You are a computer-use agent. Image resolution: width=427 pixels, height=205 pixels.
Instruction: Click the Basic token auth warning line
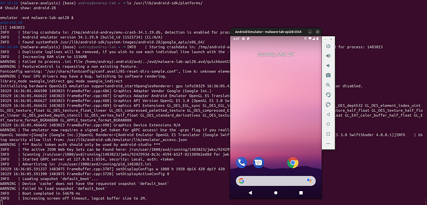(80, 144)
